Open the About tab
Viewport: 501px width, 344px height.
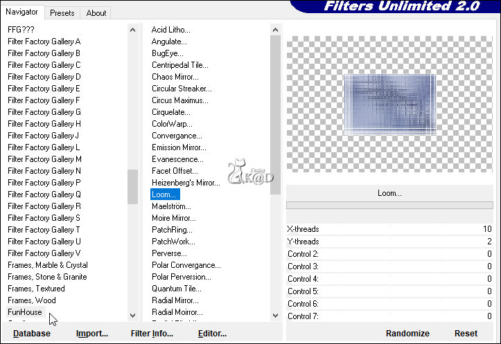[x=96, y=13]
